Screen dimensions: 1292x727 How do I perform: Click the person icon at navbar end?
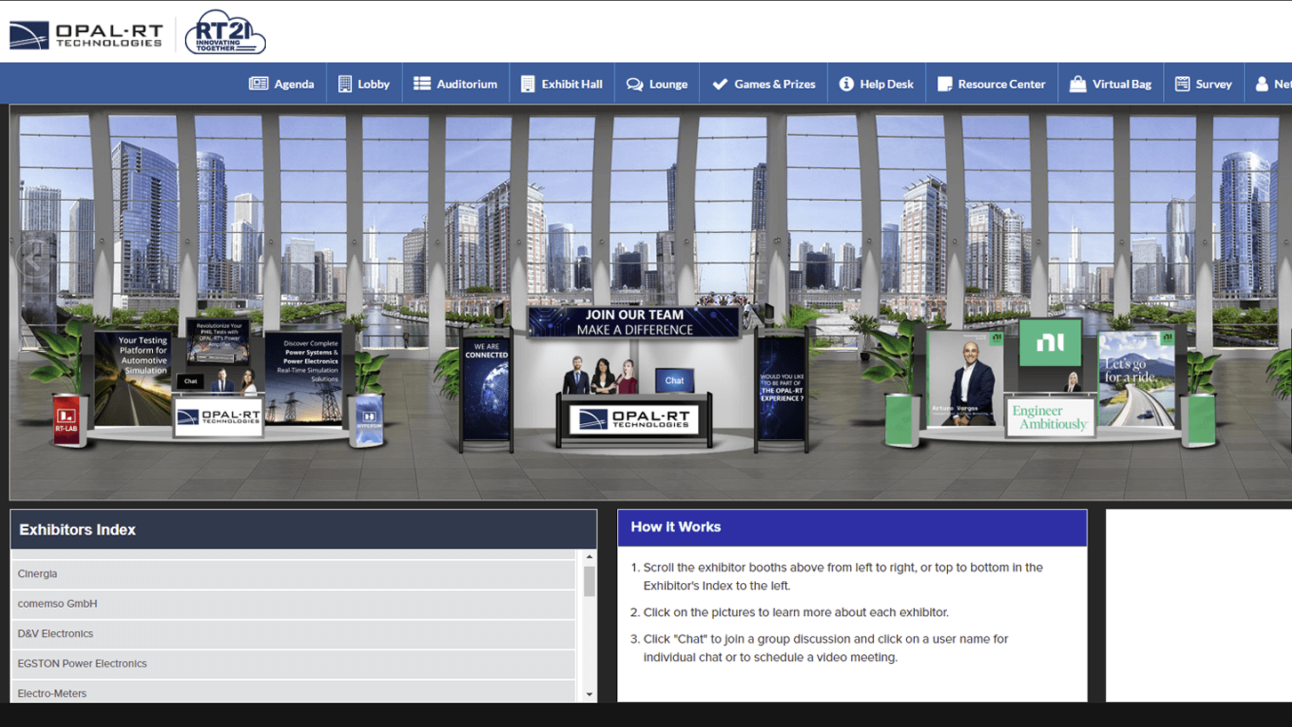(1262, 84)
